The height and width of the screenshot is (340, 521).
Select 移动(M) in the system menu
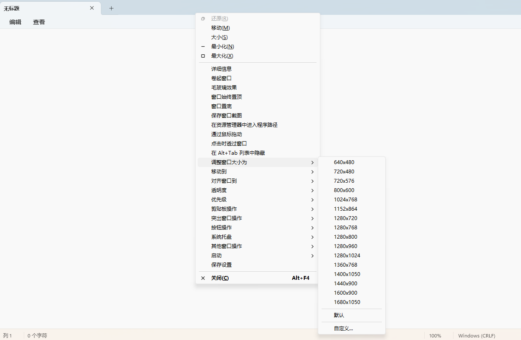[258, 28]
